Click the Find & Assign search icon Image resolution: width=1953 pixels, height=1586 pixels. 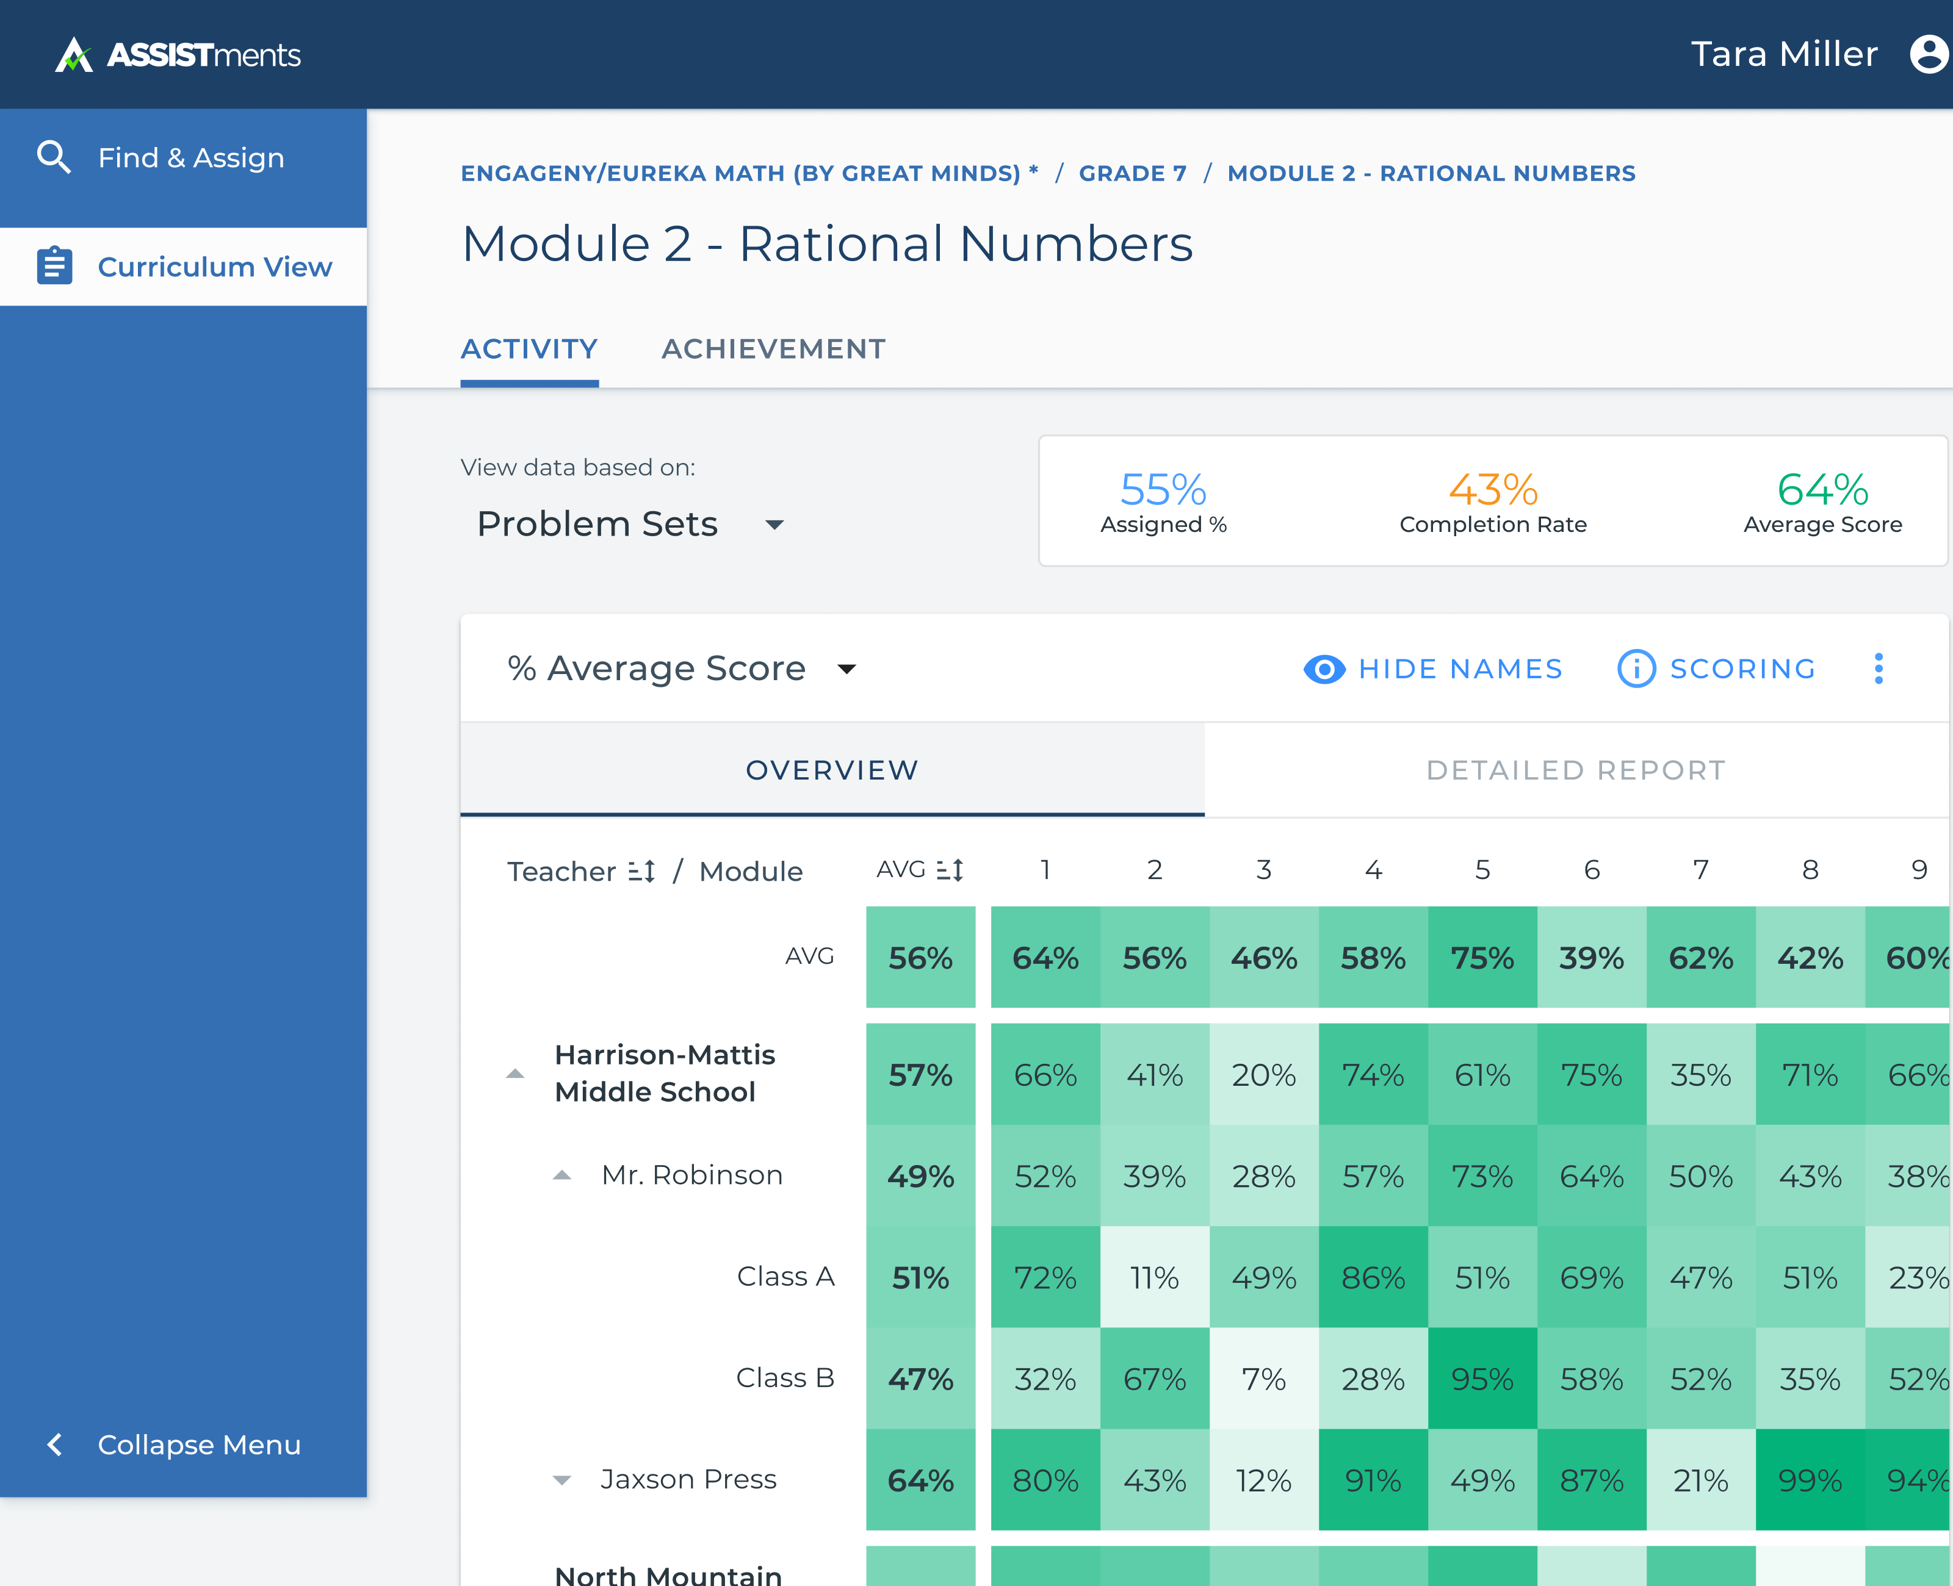tap(54, 157)
